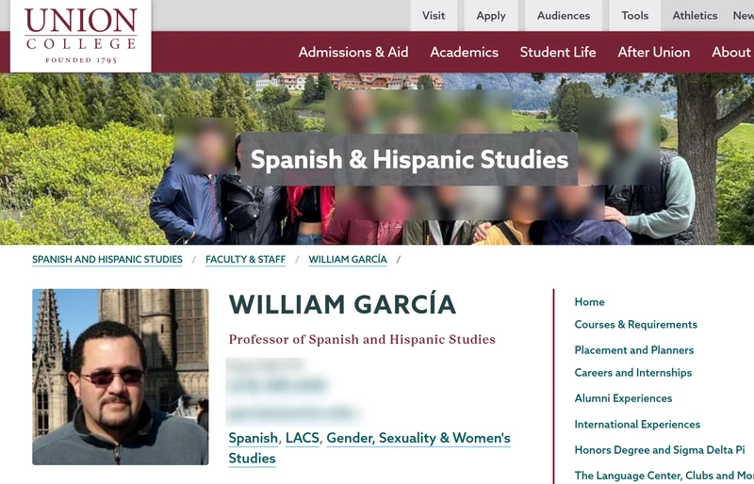Click the William García name heading
This screenshot has height=484, width=754.
pos(342,305)
